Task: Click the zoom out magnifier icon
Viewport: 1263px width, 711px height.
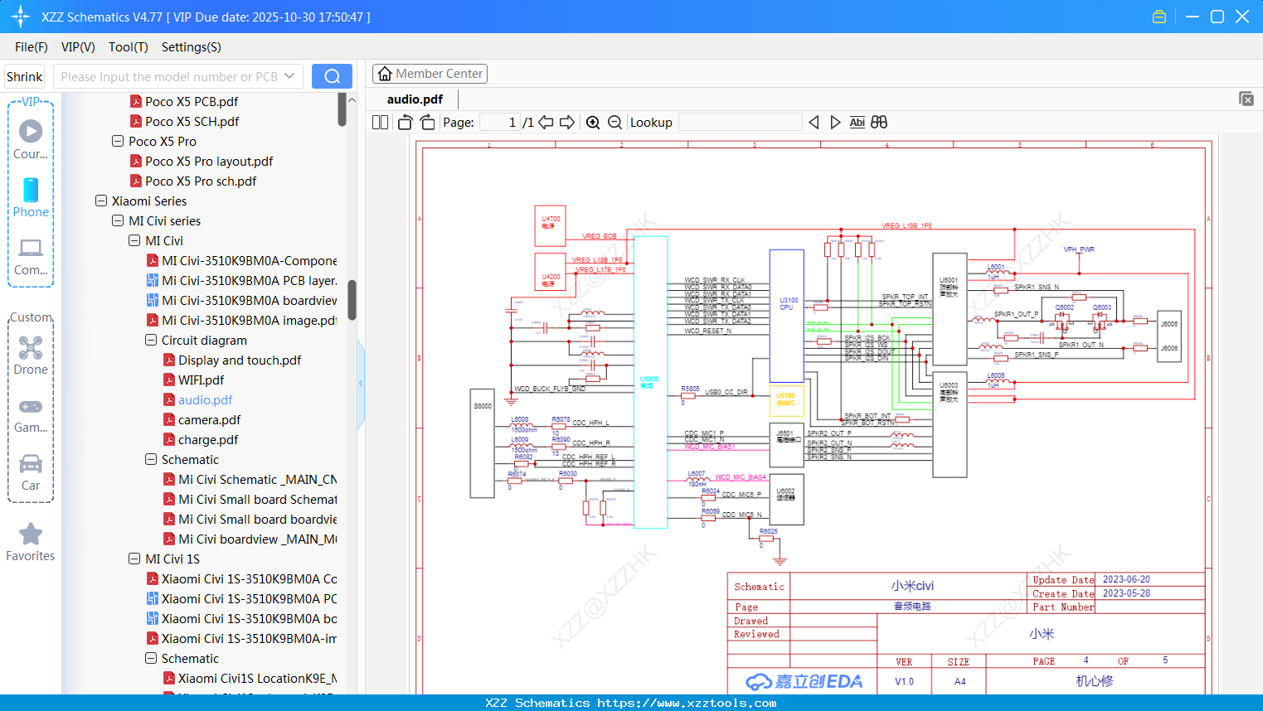Action: pyautogui.click(x=614, y=123)
